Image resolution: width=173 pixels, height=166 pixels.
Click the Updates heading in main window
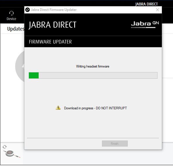pyautogui.click(x=16, y=29)
